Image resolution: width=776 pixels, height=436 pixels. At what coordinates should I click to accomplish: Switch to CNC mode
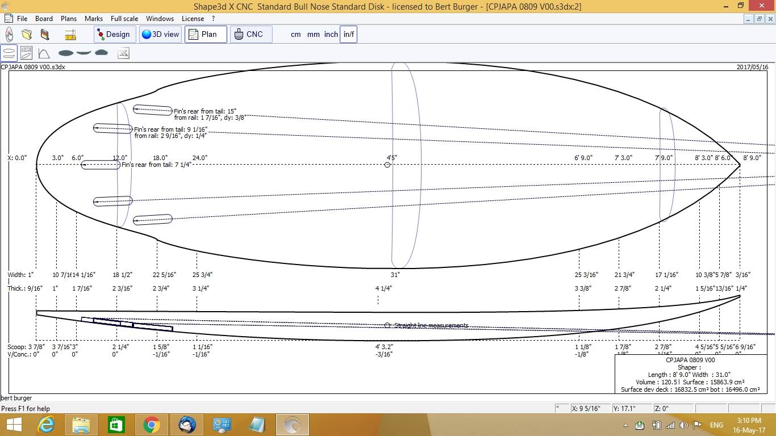249,35
